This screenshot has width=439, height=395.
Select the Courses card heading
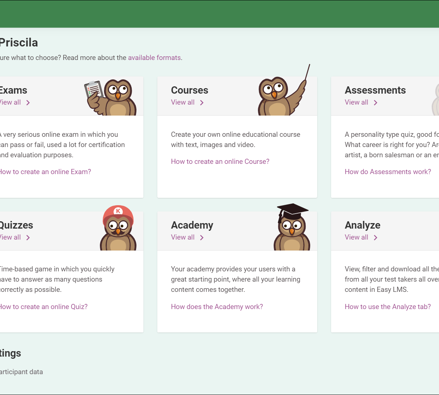[190, 90]
